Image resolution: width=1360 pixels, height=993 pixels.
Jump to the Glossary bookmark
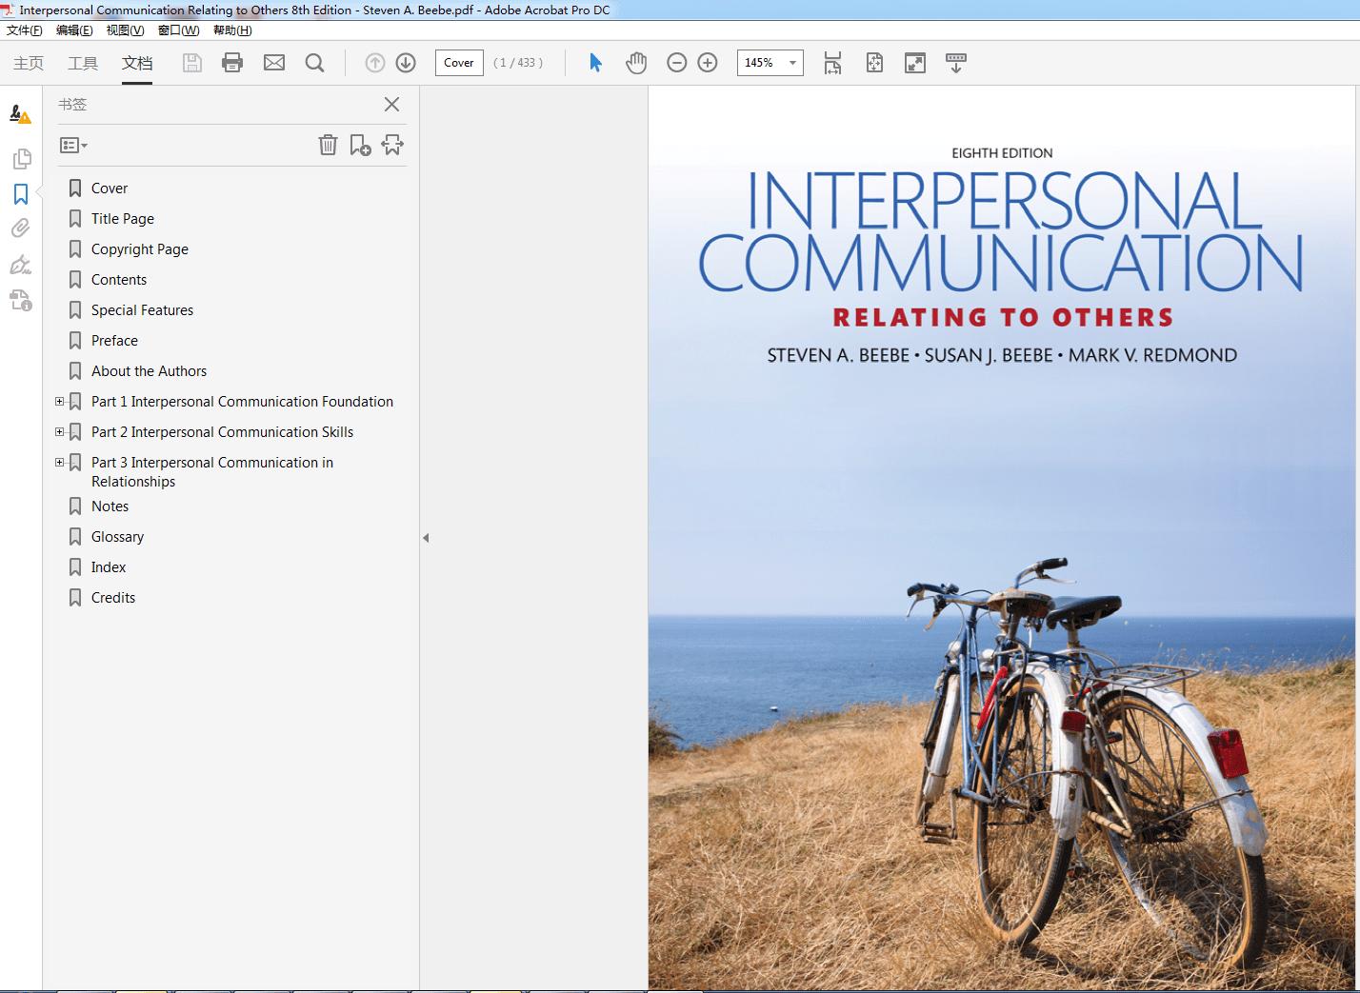tap(117, 537)
